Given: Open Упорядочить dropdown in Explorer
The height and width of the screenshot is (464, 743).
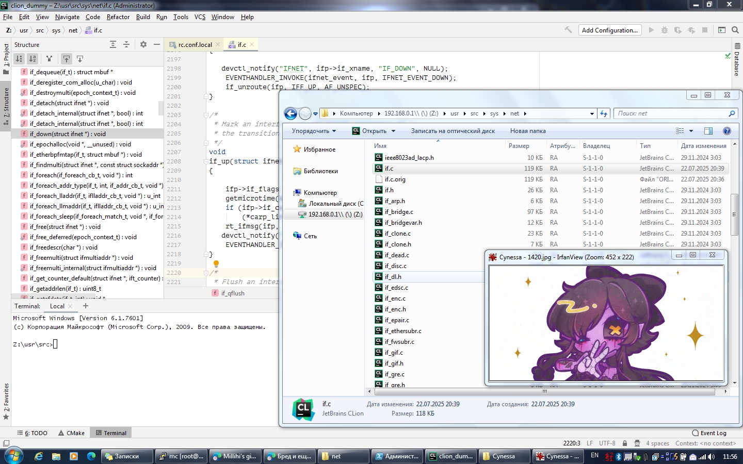Looking at the screenshot, I should pyautogui.click(x=314, y=131).
